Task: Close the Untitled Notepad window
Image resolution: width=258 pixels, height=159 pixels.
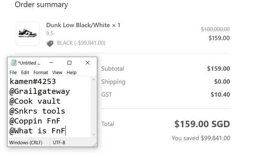Action: [88, 63]
